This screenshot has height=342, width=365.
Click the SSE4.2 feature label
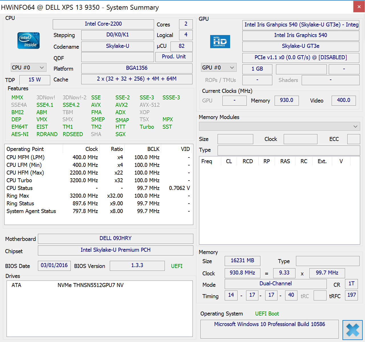[x=71, y=105]
